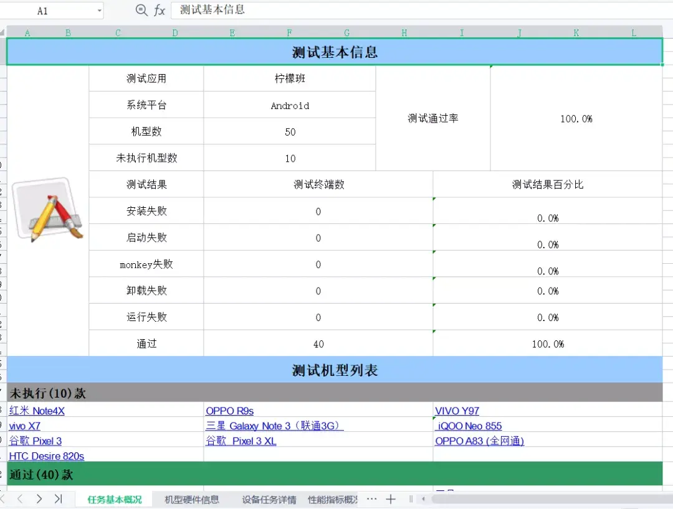The height and width of the screenshot is (509, 673).
Task: Open the 谷歌 Pixel 3 link
Action: [35, 441]
